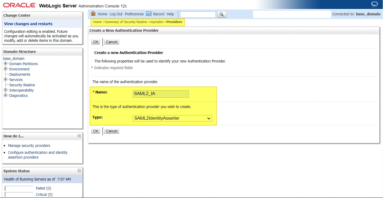Click the Change Center panel header

coord(42,15)
